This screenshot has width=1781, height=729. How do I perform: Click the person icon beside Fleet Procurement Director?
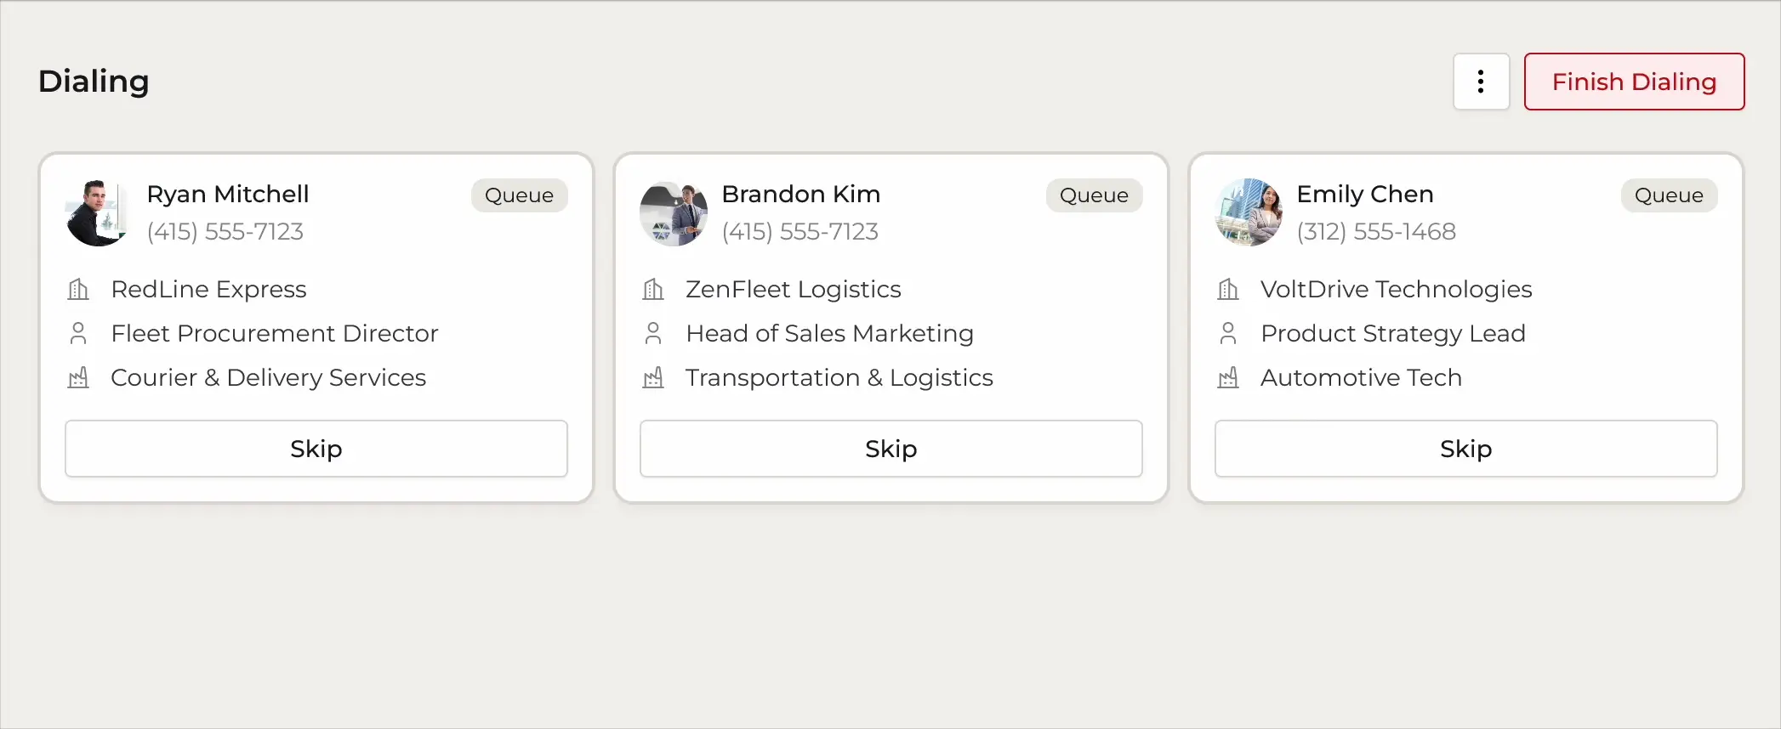tap(78, 333)
